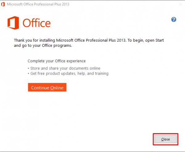Click the orange "Office" wordmark text
Screen dimensions: 185x152
[37, 23]
